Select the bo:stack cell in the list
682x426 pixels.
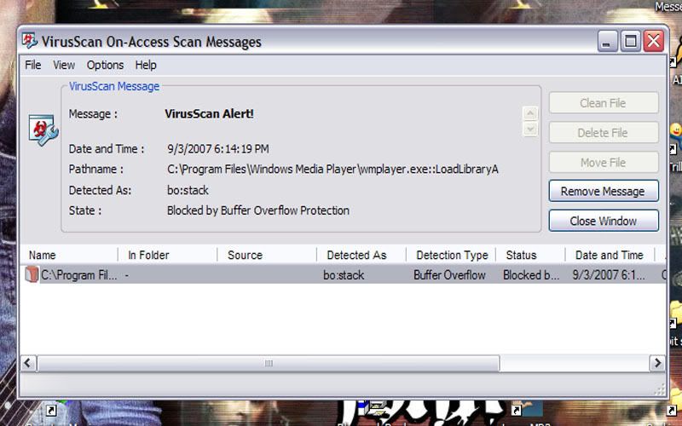[344, 275]
